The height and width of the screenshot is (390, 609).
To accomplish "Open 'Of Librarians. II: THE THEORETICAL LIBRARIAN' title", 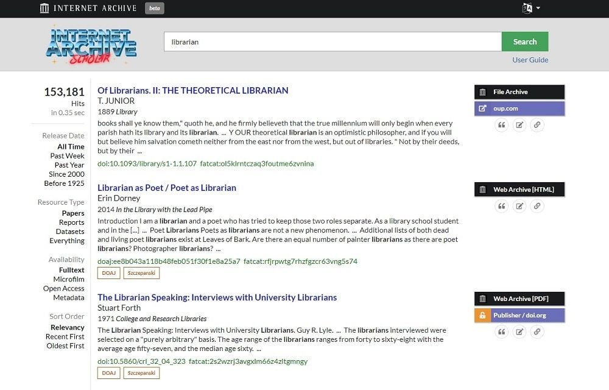I will coord(192,91).
